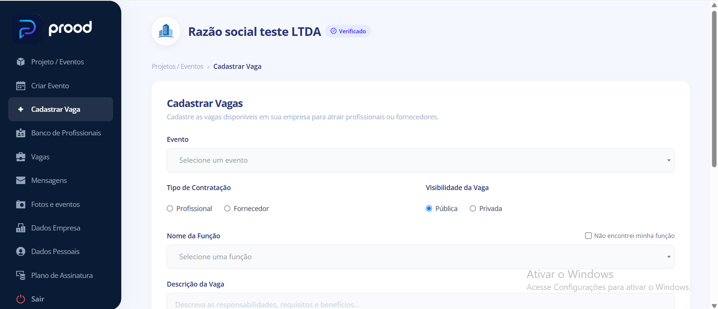Click Sair to log out
Screen dimensions: 718x309
[x=61, y=299]
